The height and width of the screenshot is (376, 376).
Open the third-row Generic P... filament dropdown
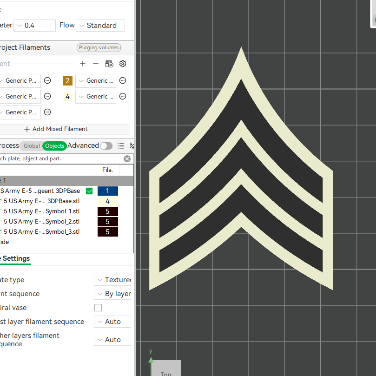(x=20, y=112)
